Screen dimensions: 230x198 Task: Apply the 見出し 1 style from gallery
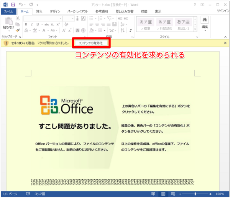coord(183,24)
